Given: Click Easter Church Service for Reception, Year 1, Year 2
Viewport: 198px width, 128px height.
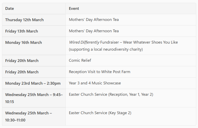Looking at the screenshot, I should pos(111,94).
